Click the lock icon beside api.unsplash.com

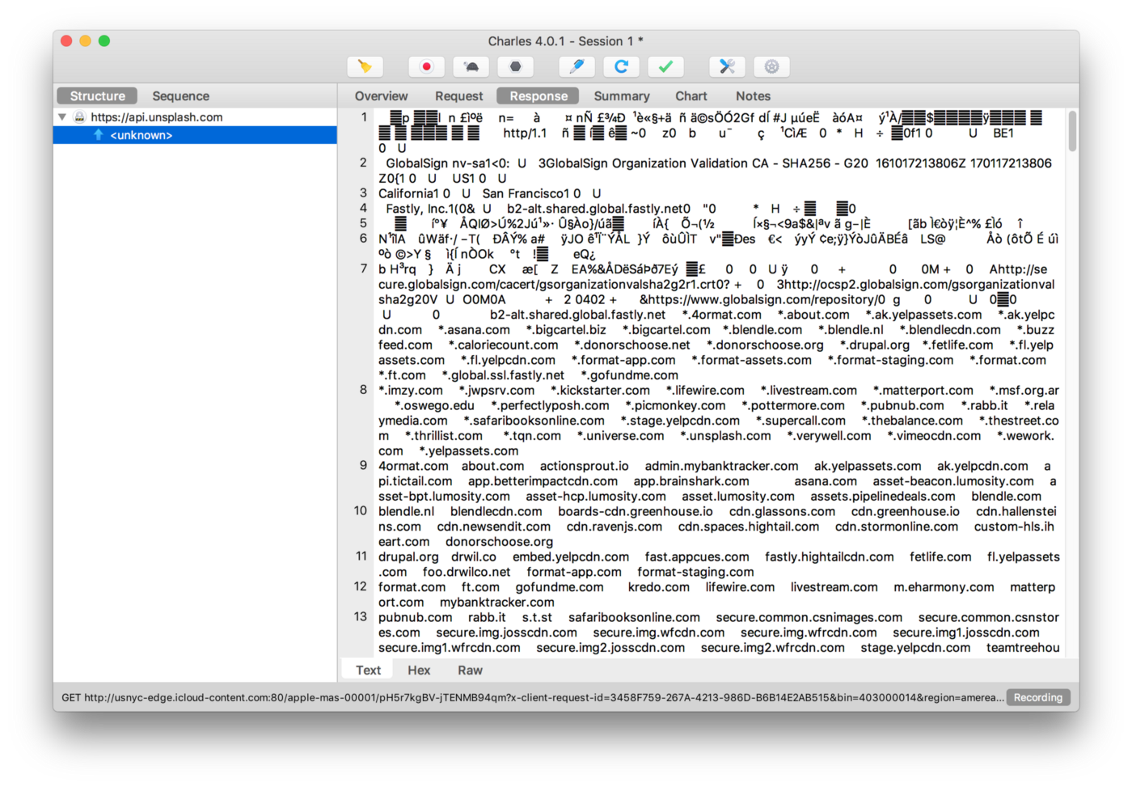point(79,117)
